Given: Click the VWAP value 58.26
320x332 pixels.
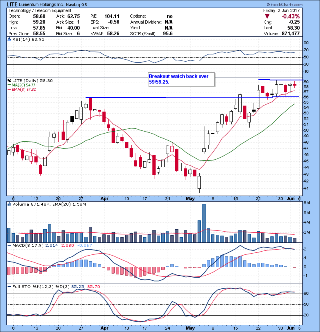Looking at the screenshot, I should (113, 34).
